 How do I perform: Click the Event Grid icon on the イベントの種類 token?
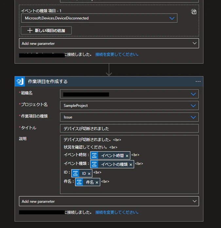coord(94,164)
